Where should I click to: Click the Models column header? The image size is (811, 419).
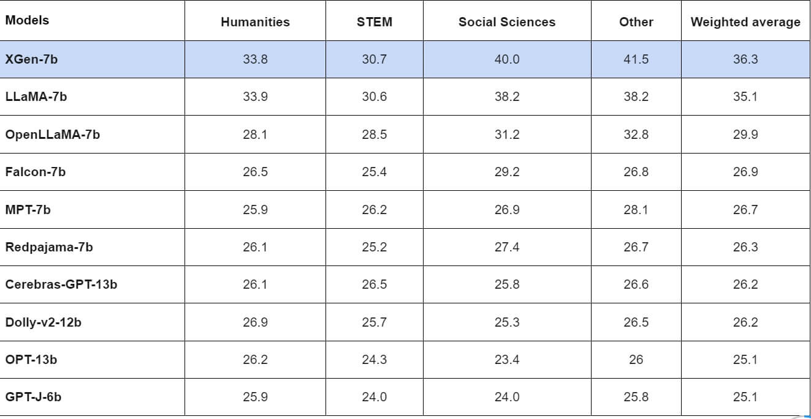[27, 20]
